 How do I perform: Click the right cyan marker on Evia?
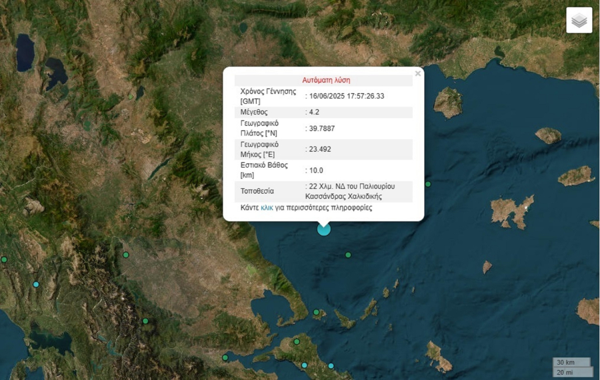(331, 366)
